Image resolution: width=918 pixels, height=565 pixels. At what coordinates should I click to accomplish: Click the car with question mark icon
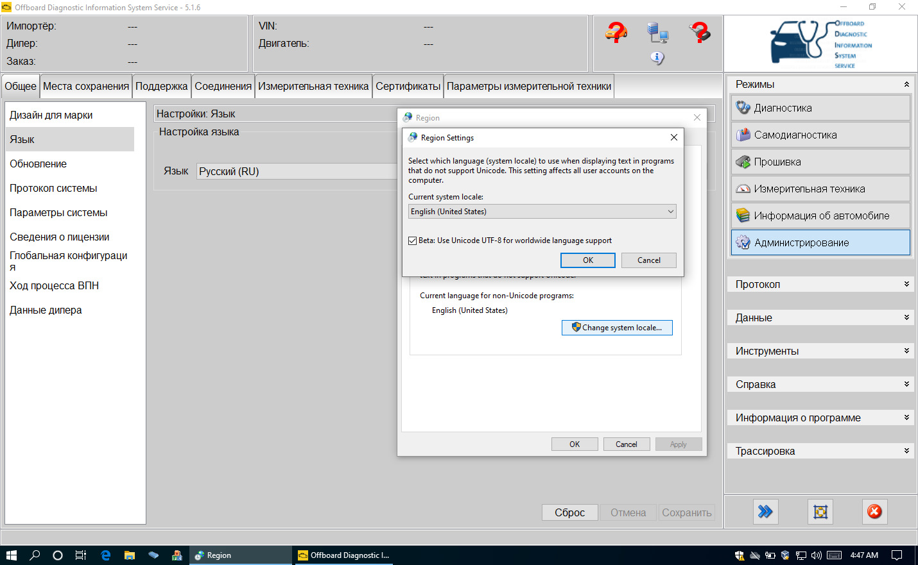click(x=616, y=31)
